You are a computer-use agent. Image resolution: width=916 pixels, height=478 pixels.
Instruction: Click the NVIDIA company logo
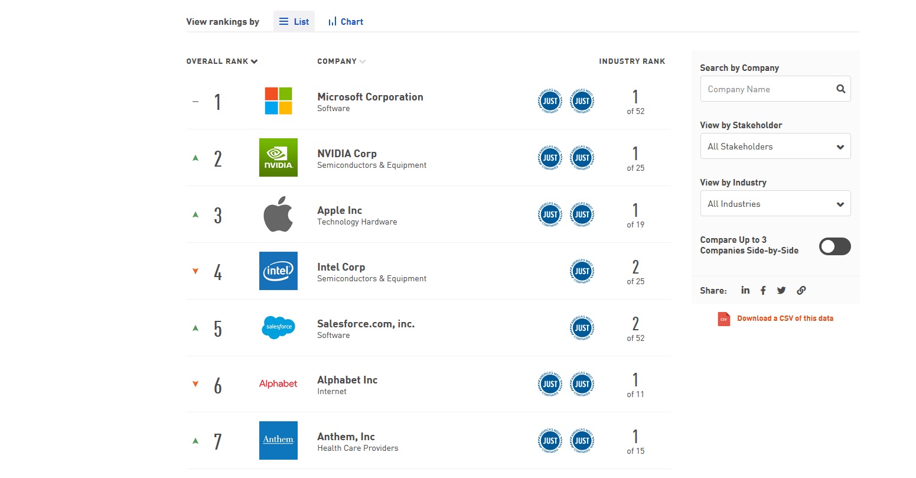(x=278, y=157)
